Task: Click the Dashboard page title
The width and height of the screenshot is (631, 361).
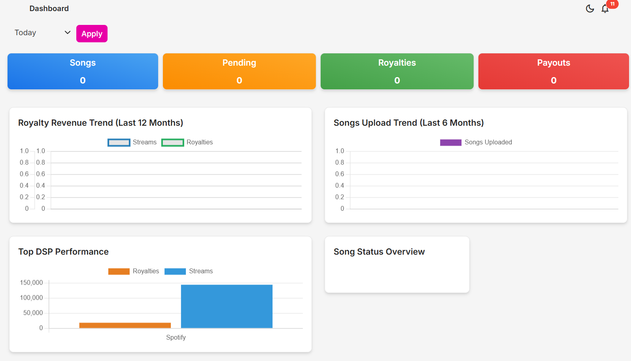Action: pyautogui.click(x=49, y=9)
